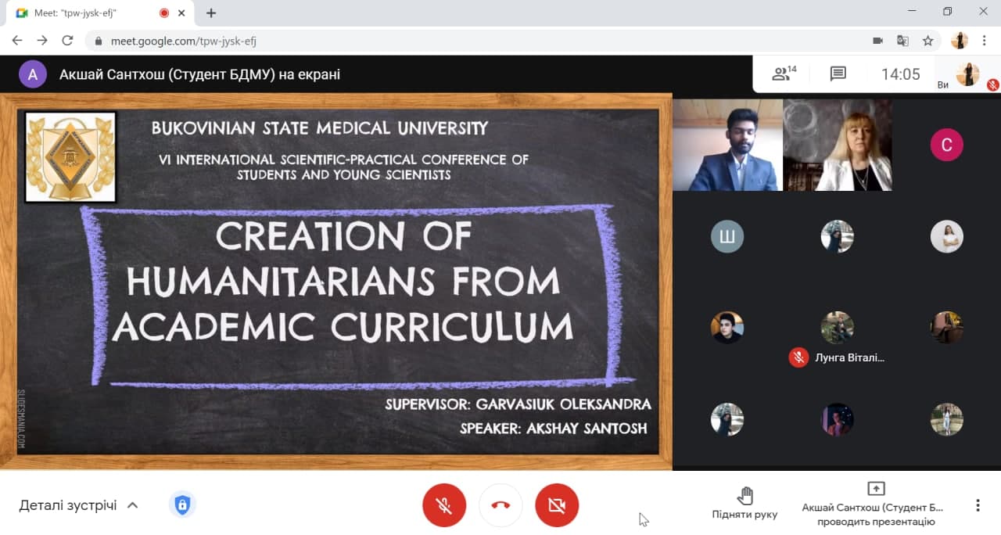The height and width of the screenshot is (535, 1001).
Task: Select the video tile of the man in the suit
Action: tap(728, 145)
